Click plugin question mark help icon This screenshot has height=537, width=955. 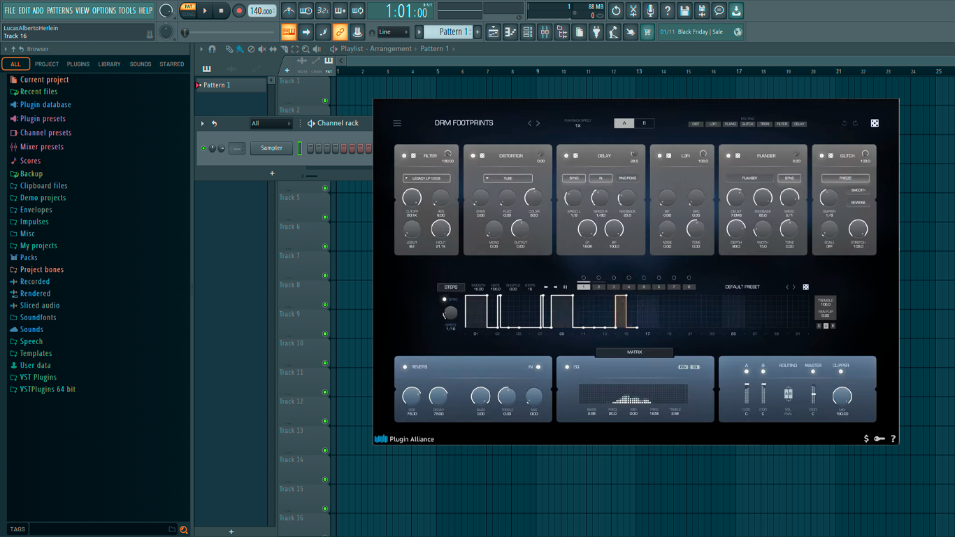[x=893, y=439]
